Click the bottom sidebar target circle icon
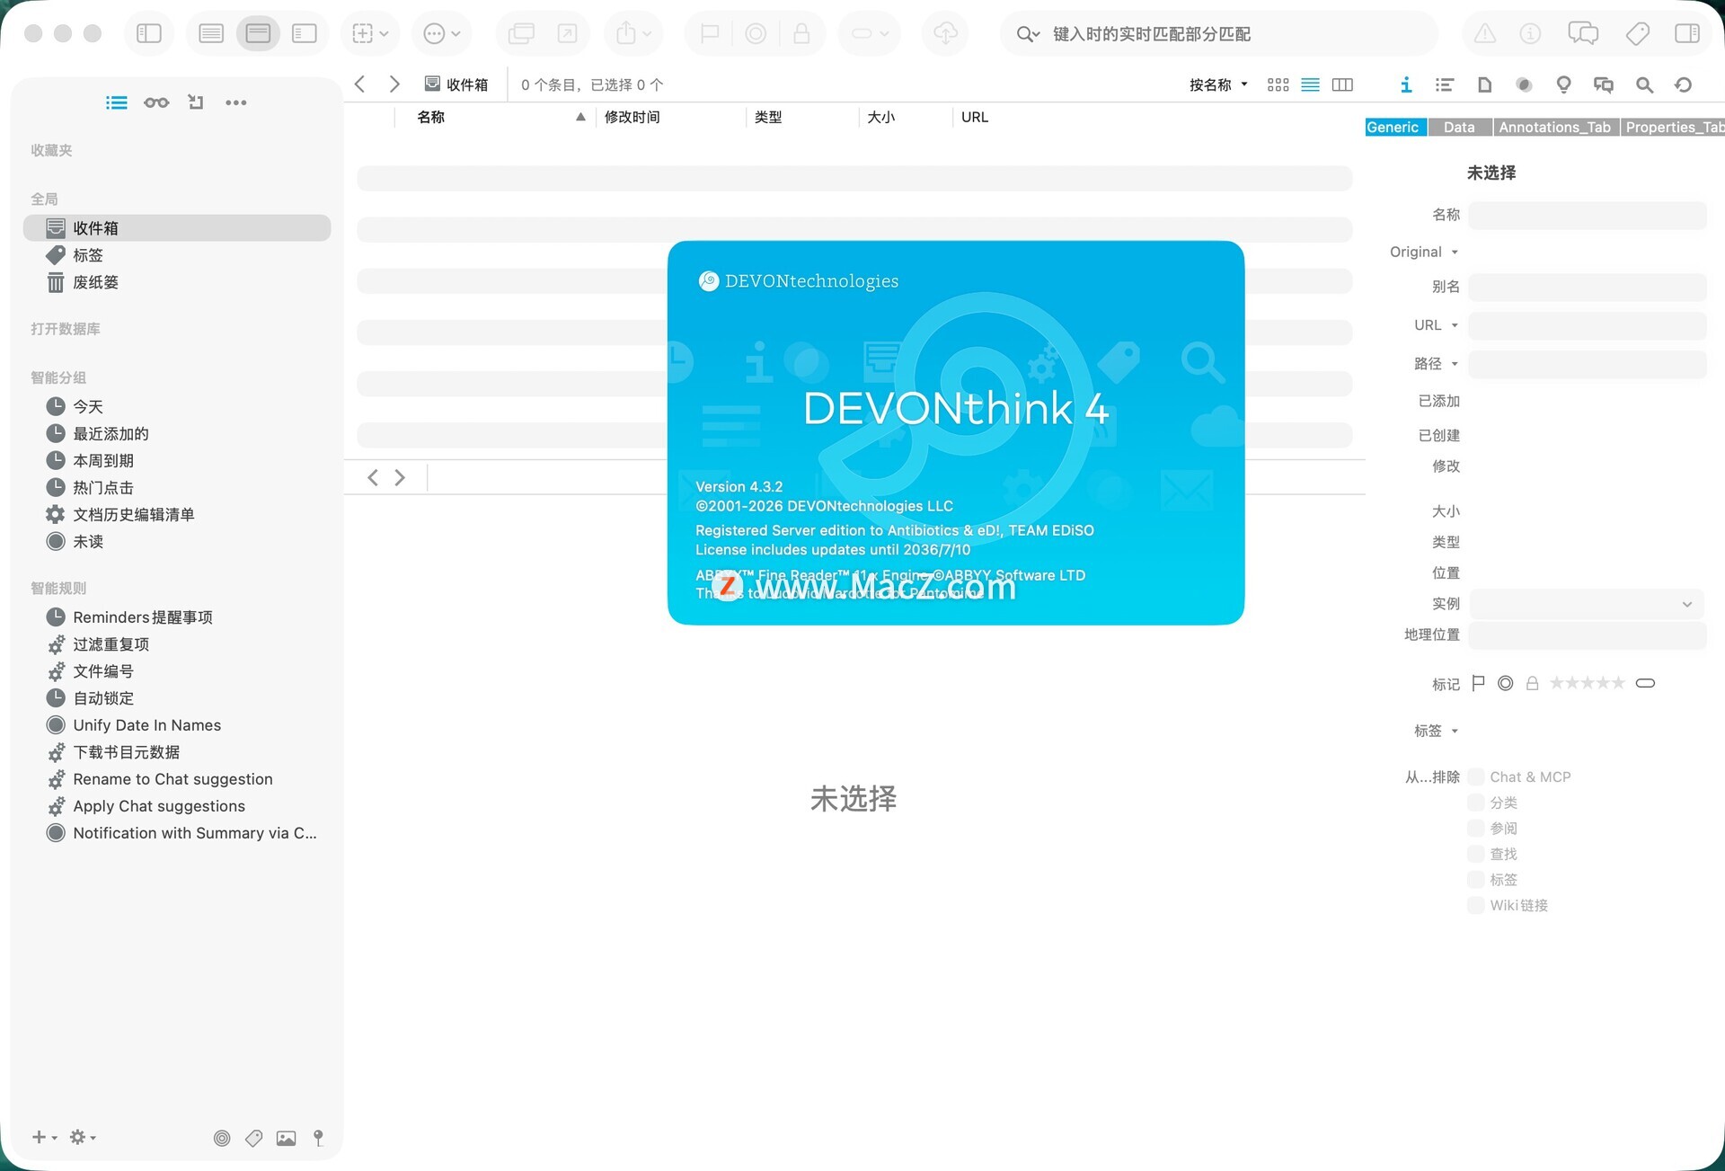This screenshot has width=1725, height=1171. (x=222, y=1139)
